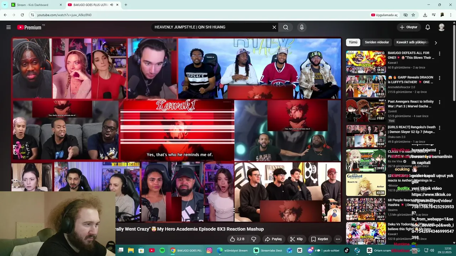Screen dimensions: 456x256
Task: Open the red YouTube taskbar app
Action: [x=152, y=250]
